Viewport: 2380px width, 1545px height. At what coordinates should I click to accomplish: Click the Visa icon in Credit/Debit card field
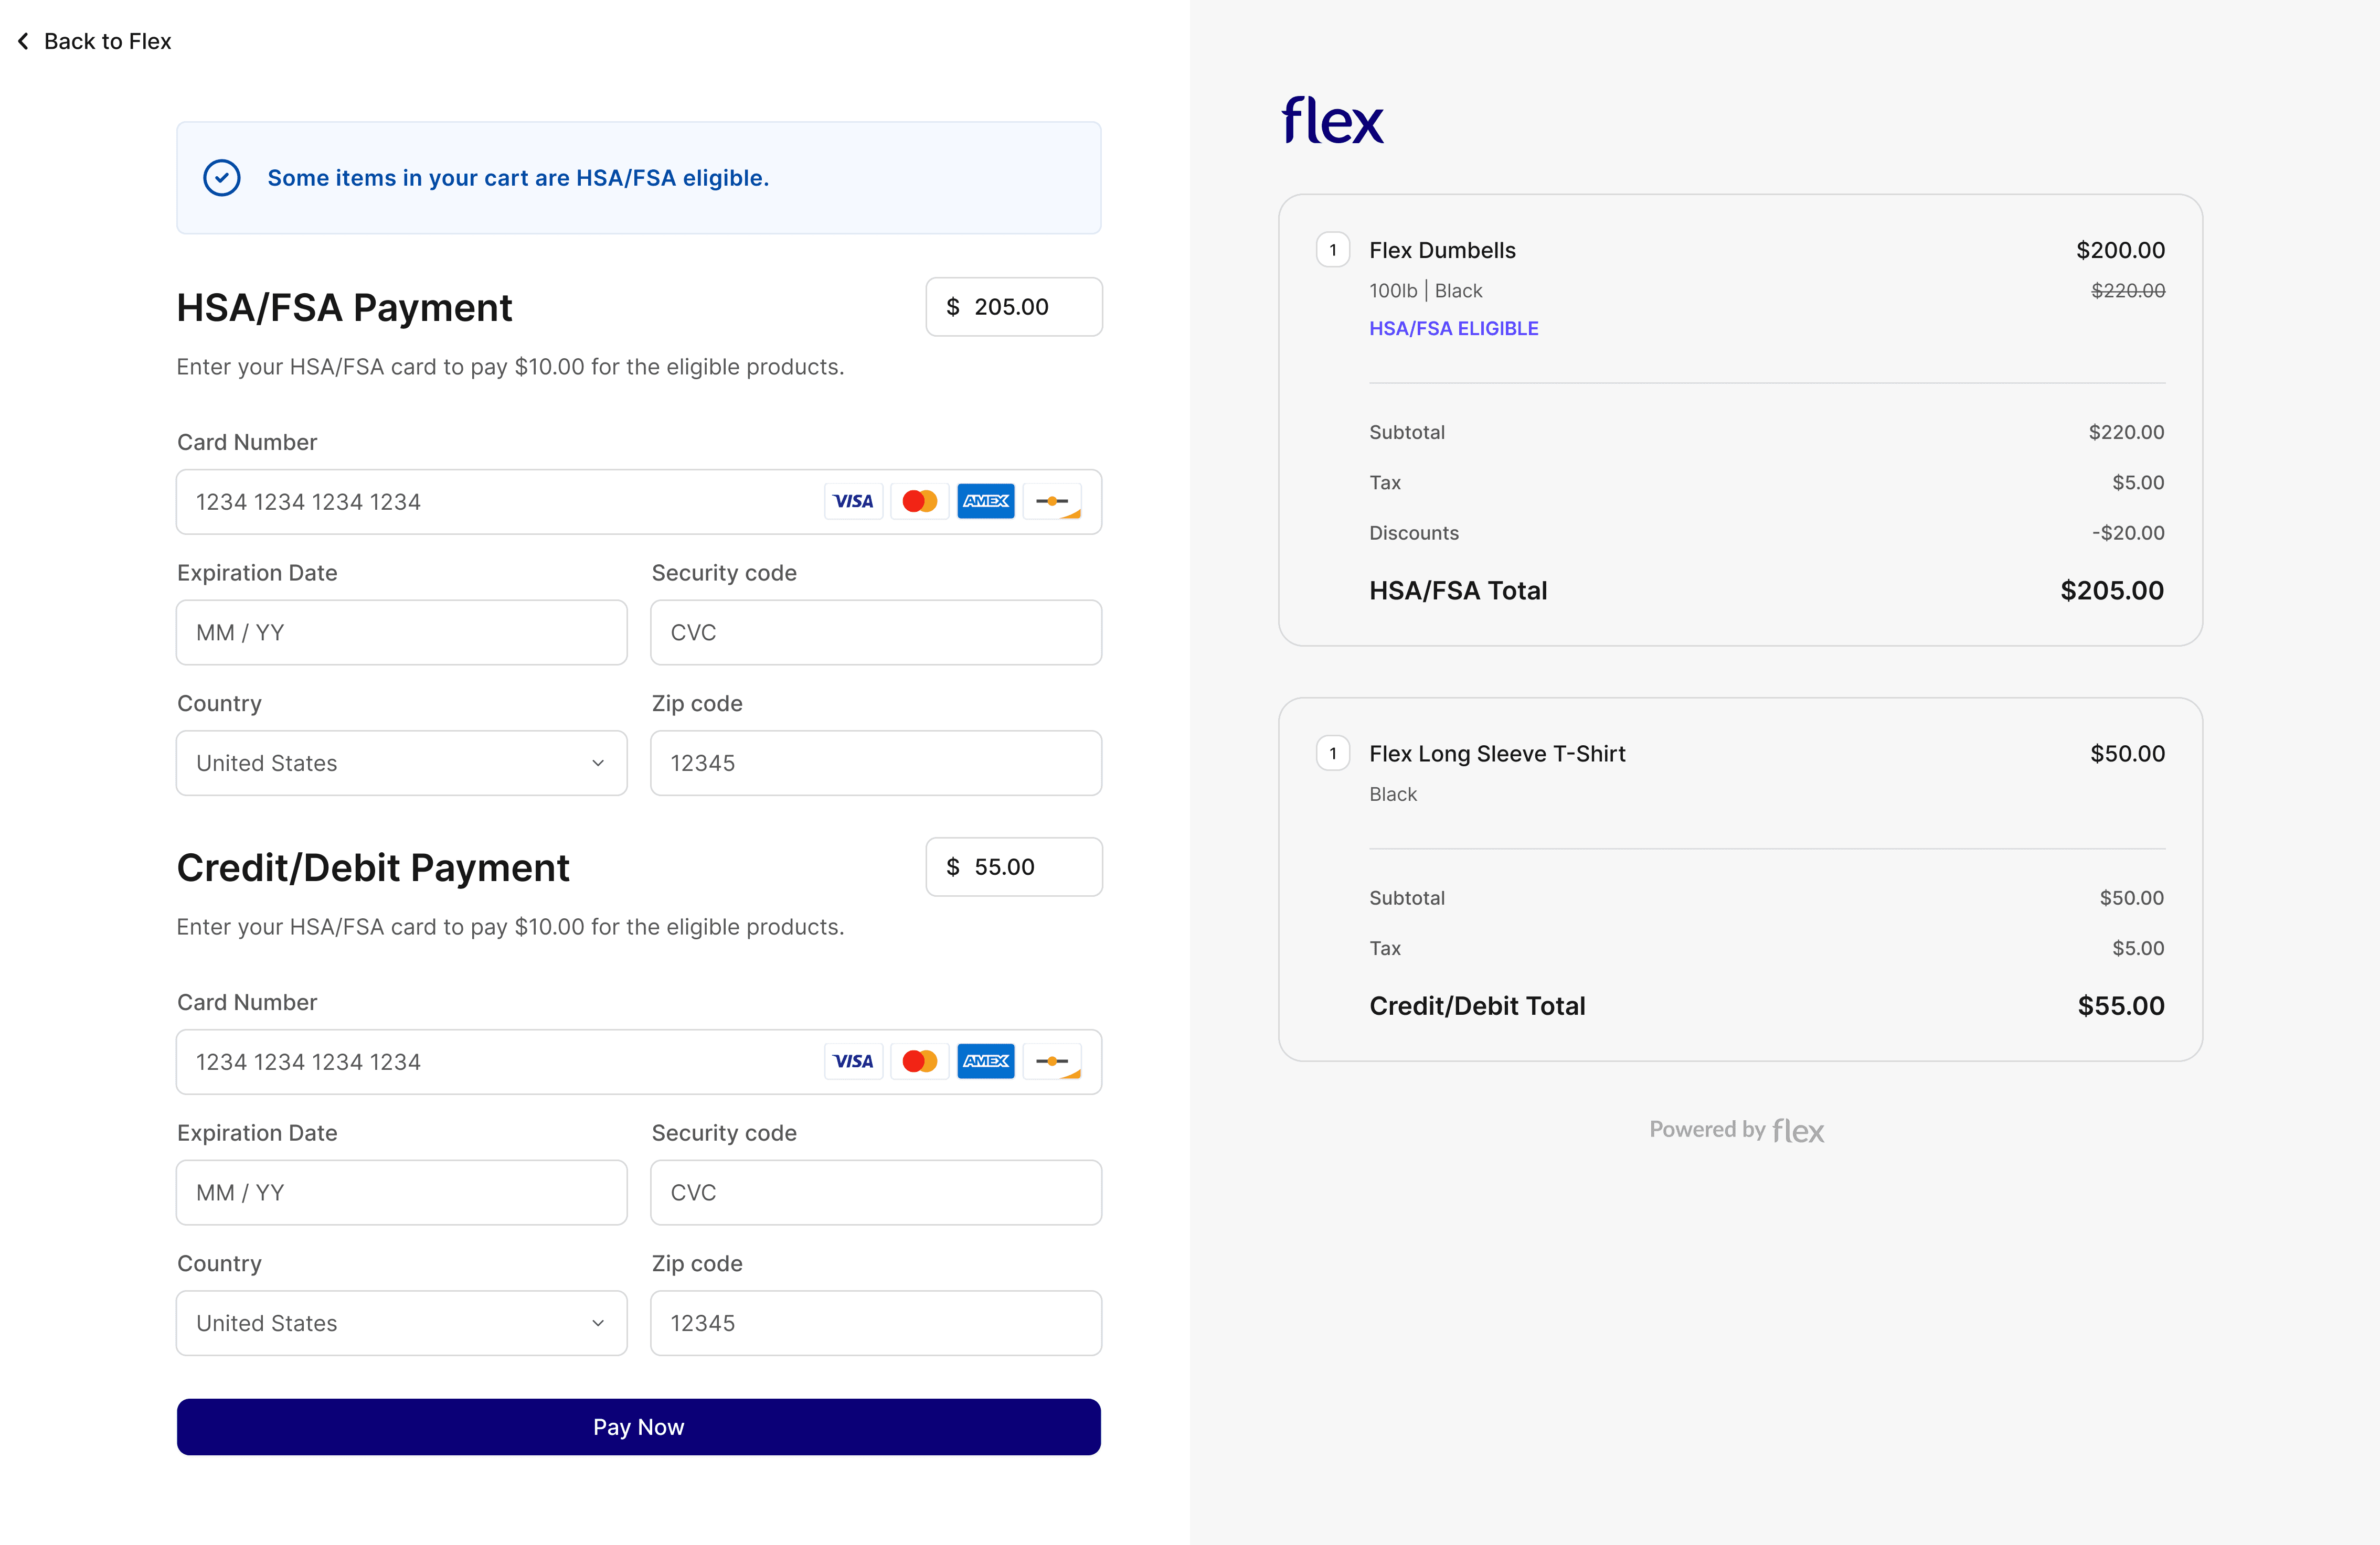click(853, 1061)
